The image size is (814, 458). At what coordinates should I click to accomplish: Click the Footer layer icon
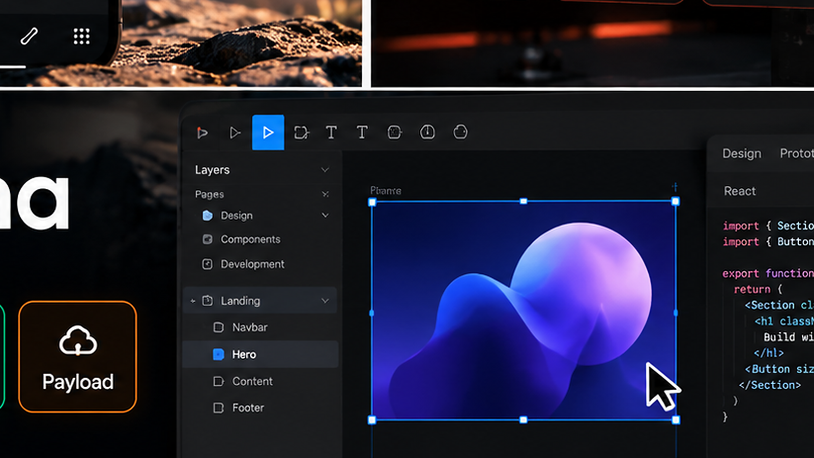[x=219, y=408]
